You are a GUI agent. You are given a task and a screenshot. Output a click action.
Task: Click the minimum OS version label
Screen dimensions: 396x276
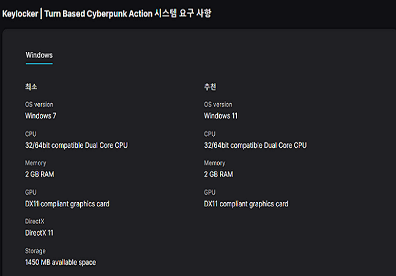(x=39, y=104)
